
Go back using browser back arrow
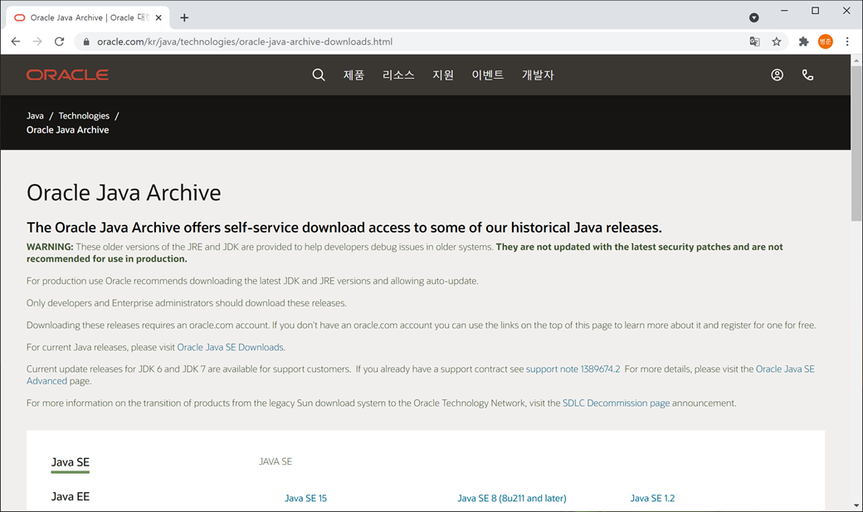(x=16, y=41)
